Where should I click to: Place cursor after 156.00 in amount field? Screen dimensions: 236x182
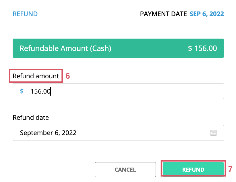click(51, 91)
